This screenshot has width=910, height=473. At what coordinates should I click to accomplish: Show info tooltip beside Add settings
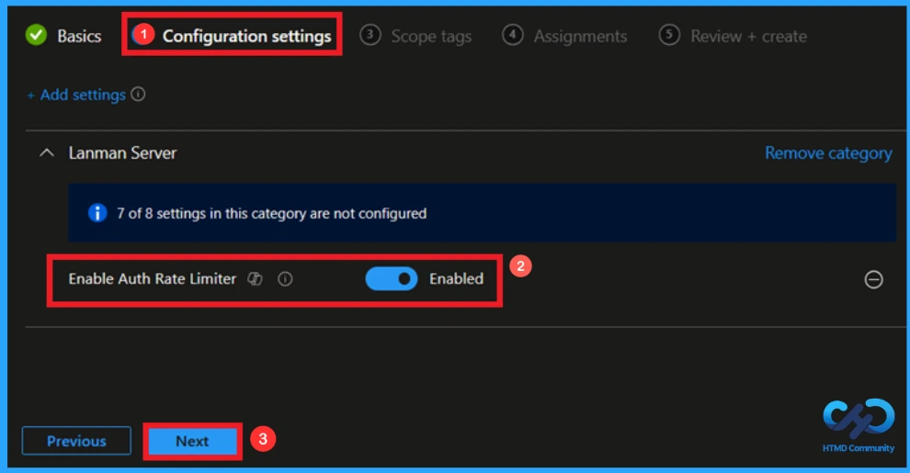pos(138,94)
